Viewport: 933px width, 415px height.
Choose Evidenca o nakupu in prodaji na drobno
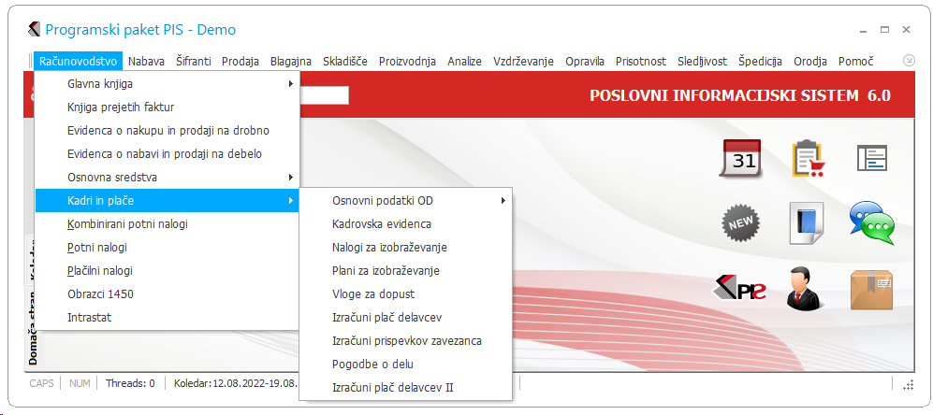[x=167, y=130]
